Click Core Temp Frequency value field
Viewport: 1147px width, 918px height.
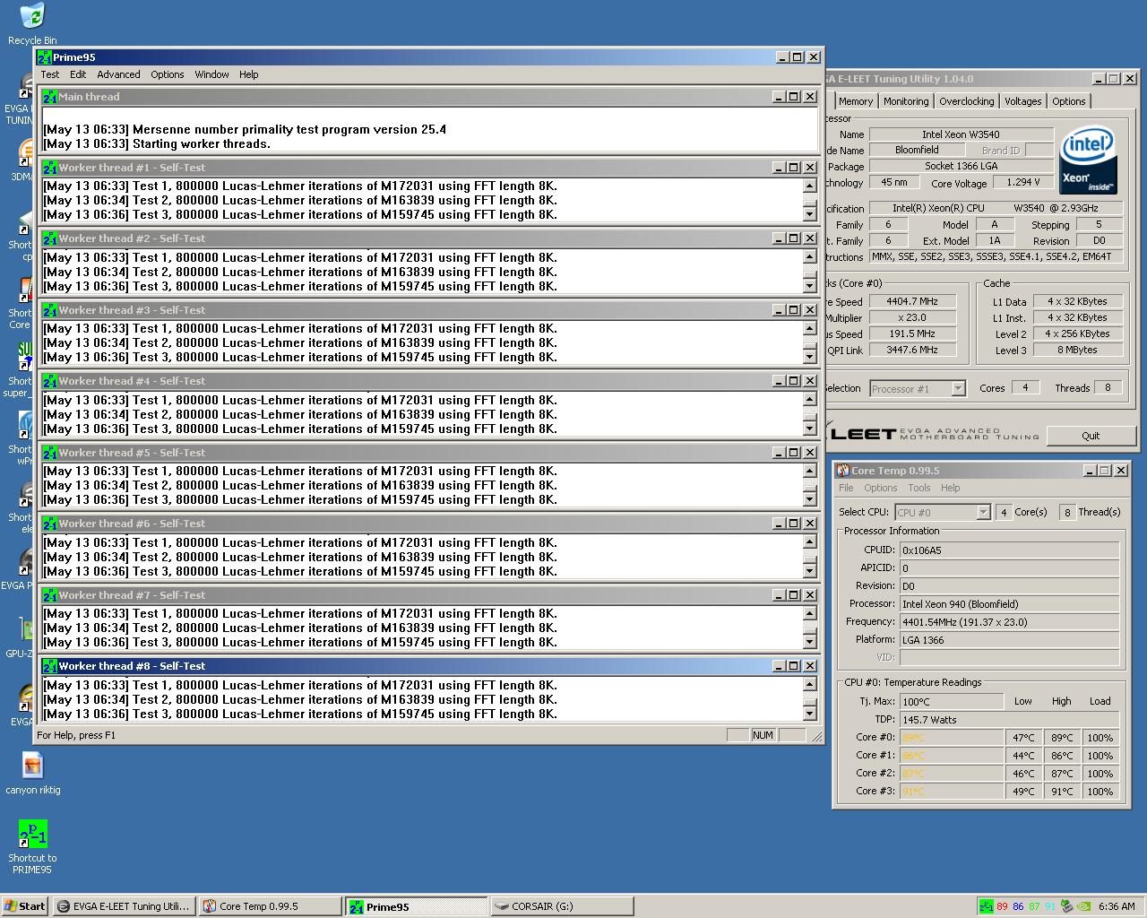(1009, 622)
